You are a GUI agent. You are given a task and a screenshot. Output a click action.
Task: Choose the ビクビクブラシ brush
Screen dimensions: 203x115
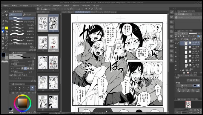(x=22, y=38)
